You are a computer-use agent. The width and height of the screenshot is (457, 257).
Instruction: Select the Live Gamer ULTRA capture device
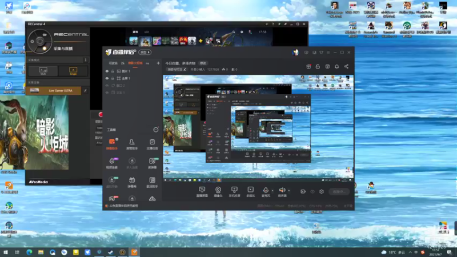pos(54,91)
